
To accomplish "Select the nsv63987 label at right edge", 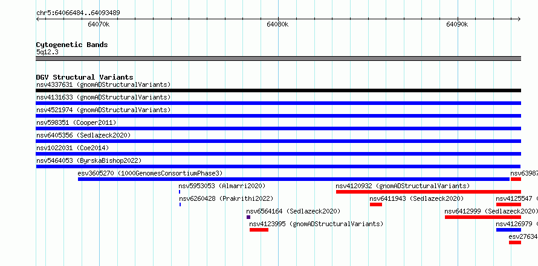I will pyautogui.click(x=524, y=173).
